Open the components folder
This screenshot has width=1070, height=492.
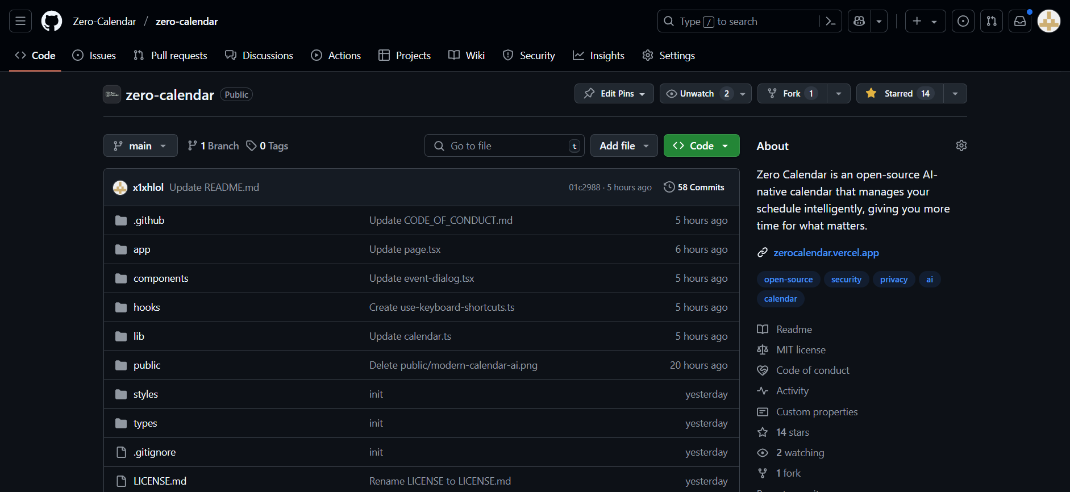click(161, 278)
